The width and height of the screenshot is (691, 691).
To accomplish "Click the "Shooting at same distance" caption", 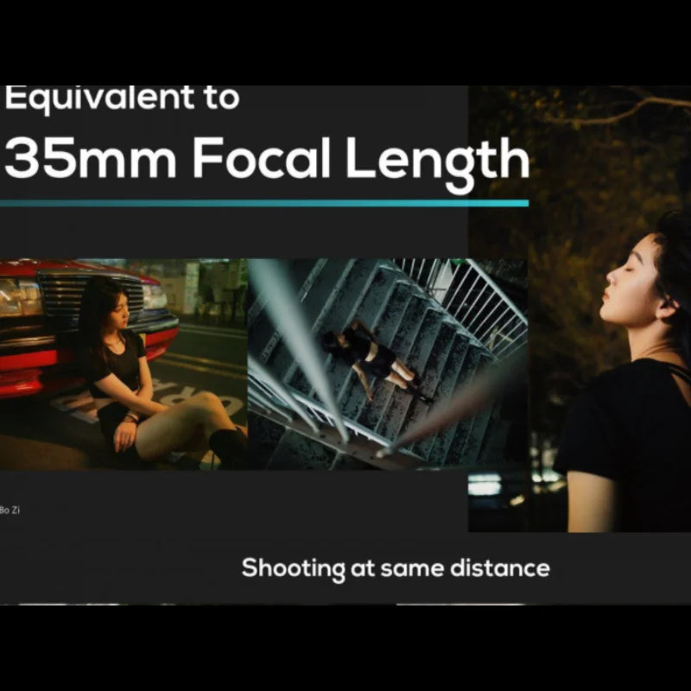I will click(395, 567).
